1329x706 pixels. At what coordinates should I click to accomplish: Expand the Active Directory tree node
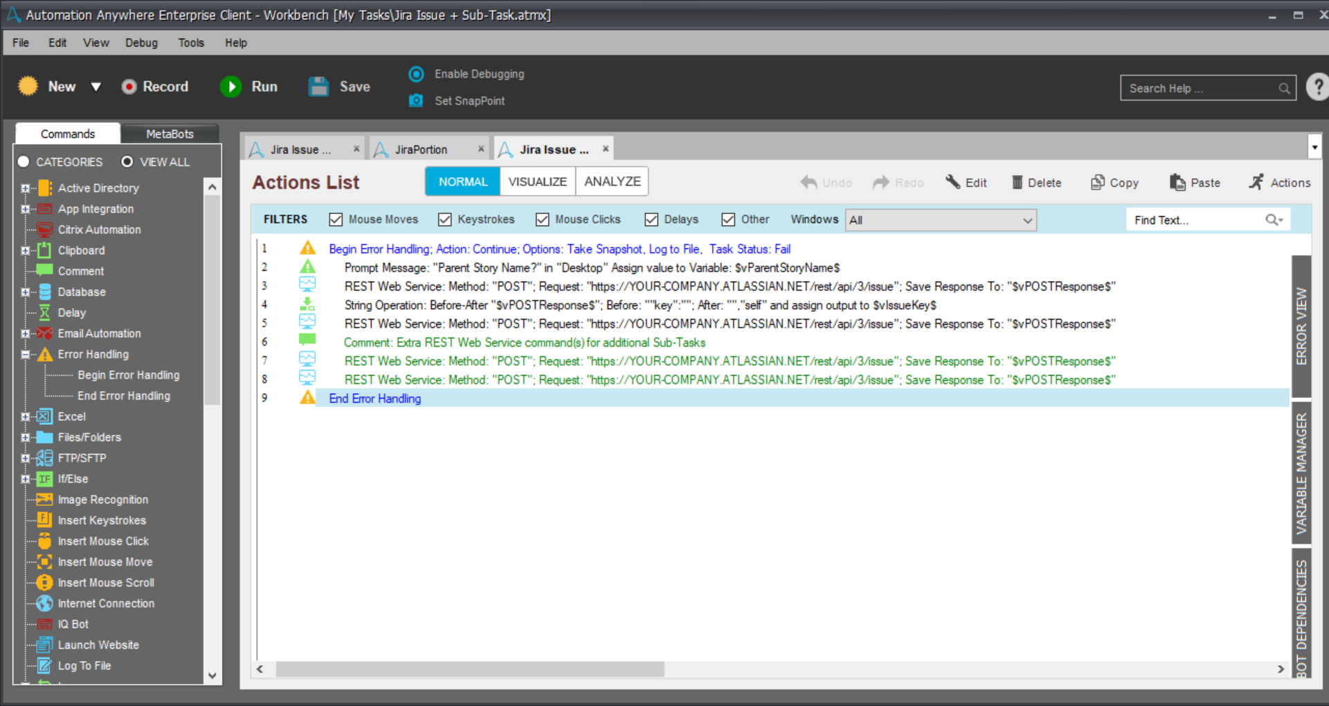[25, 188]
